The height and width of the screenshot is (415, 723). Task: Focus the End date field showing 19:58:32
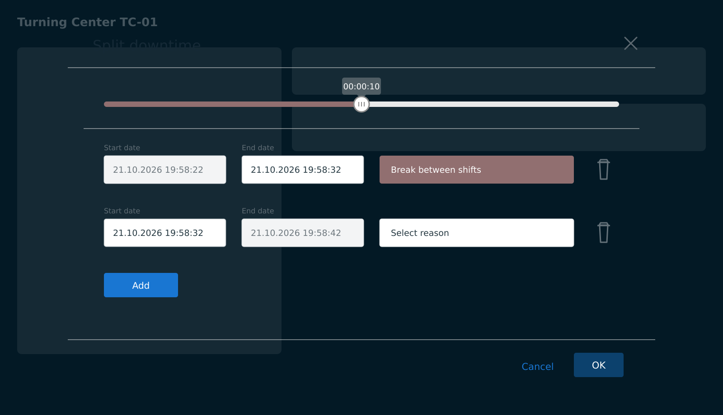point(303,170)
